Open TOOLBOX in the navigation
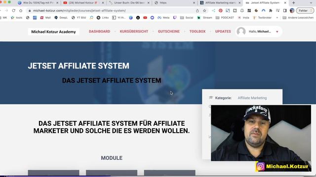Viewport: 316px width, 177px height. pos(197,31)
